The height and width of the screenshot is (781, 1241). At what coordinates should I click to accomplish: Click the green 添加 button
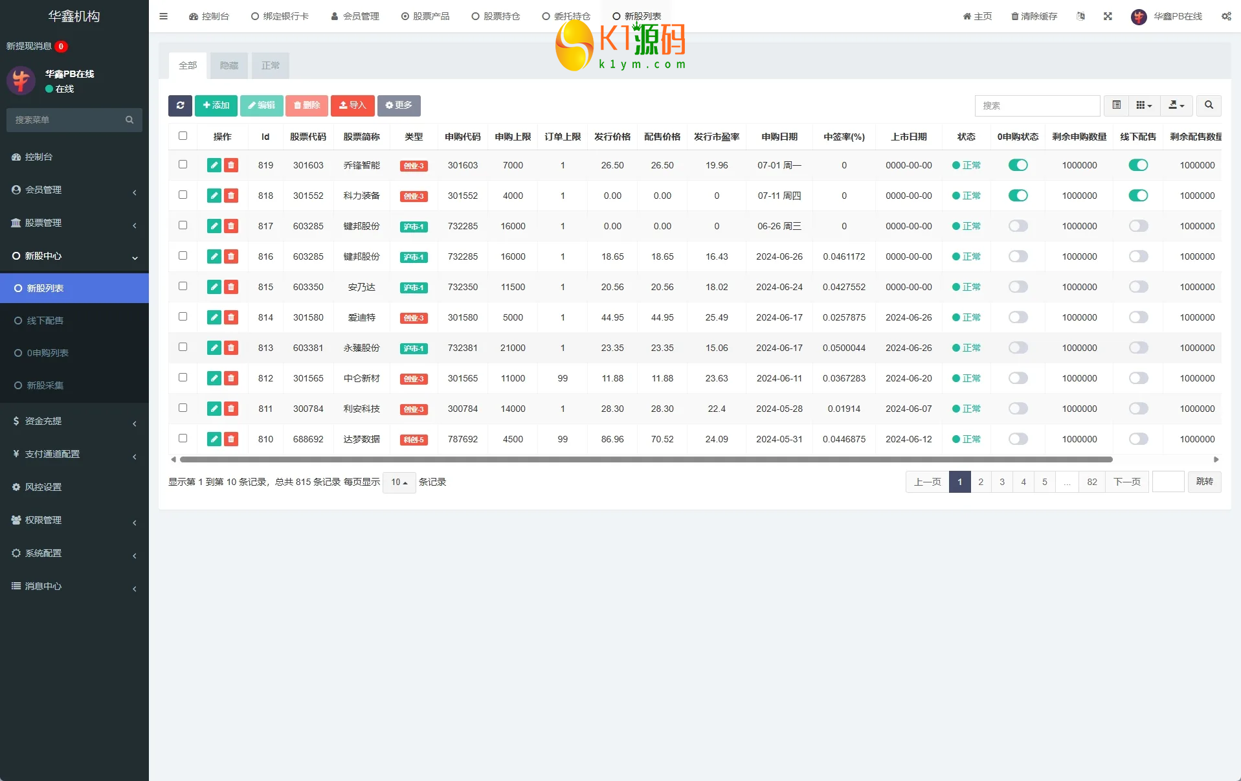pos(216,106)
